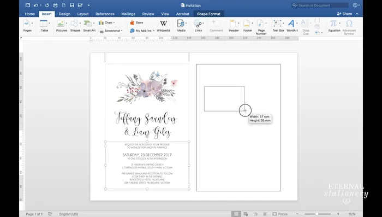Screen dimensions: 382x217
Task: Expand the Footer dropdown arrow
Action: click(x=252, y=23)
